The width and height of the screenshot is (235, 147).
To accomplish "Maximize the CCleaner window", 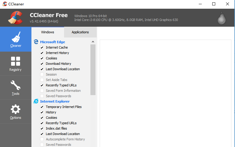I will (x=214, y=4).
